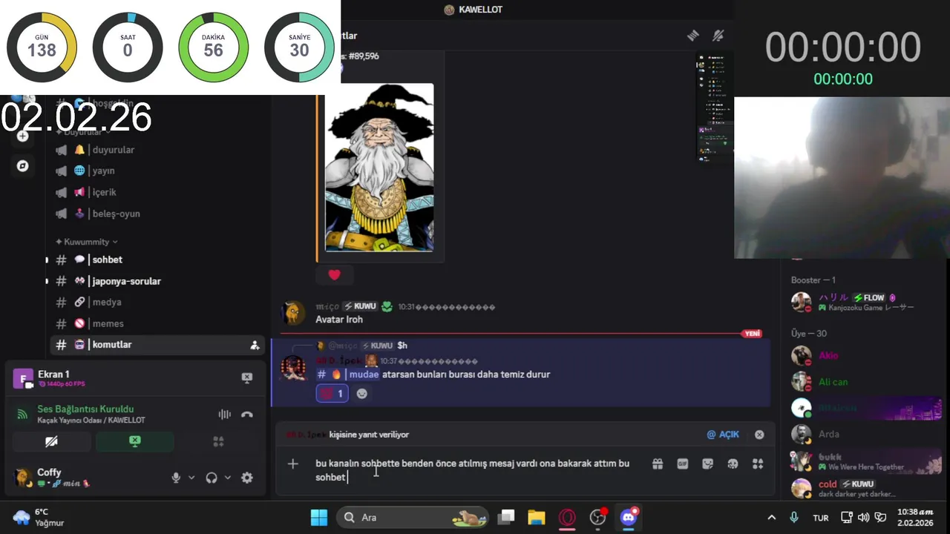Open member cold's profile

pos(865,488)
